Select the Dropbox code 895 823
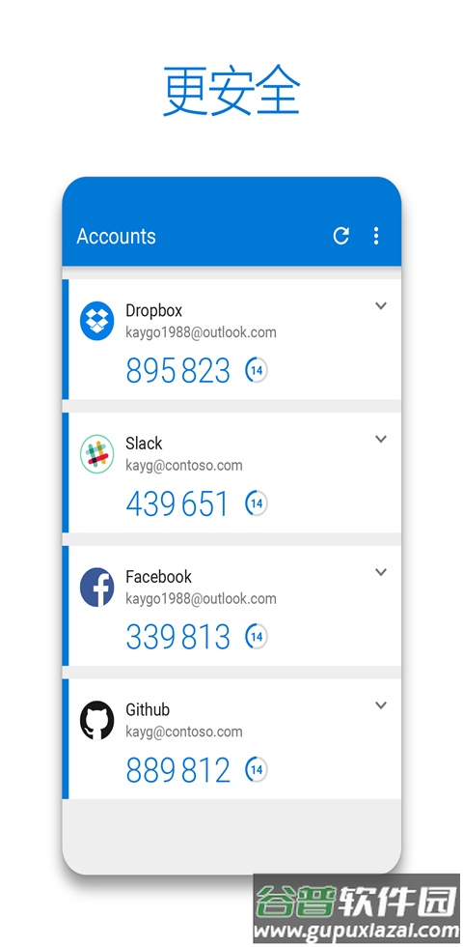463x947 pixels. pos(177,371)
